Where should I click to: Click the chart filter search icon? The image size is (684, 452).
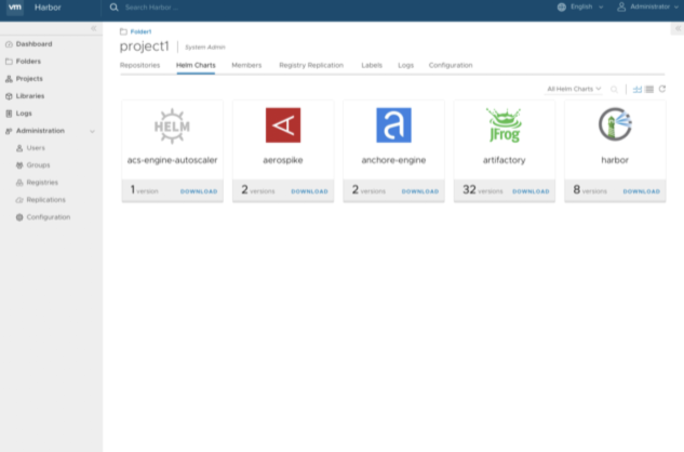pos(614,89)
